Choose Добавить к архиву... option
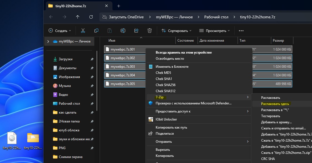This screenshot has height=163, width=312. pos(276,122)
